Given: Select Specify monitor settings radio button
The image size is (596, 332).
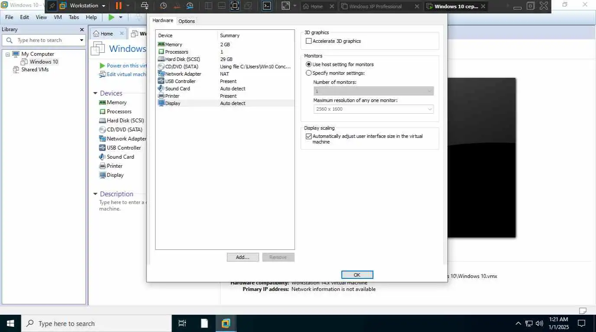Looking at the screenshot, I should pos(308,73).
